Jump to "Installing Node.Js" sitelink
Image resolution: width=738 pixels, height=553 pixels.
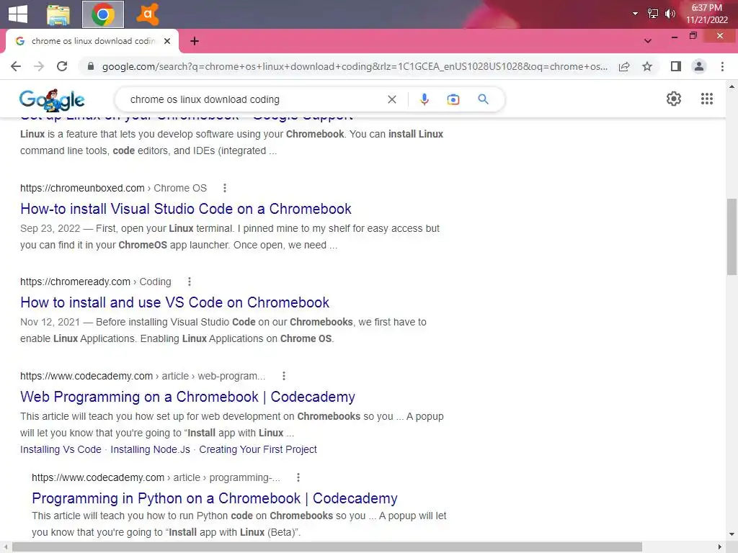[x=150, y=449]
